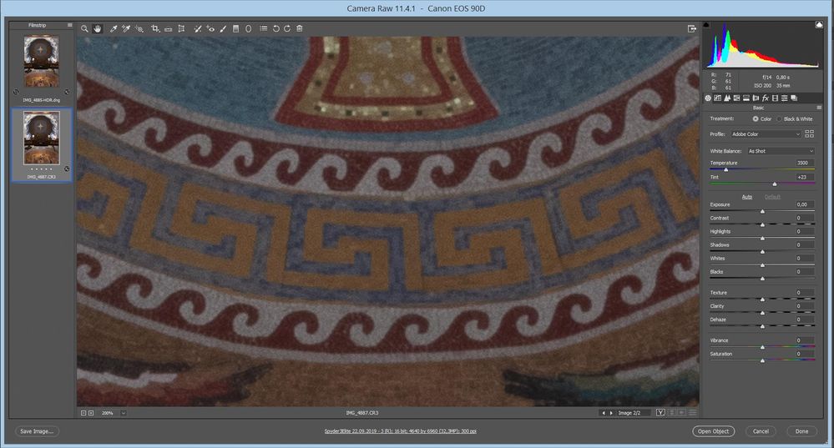The height and width of the screenshot is (448, 834).
Task: Click the Save Image button
Action: click(37, 431)
